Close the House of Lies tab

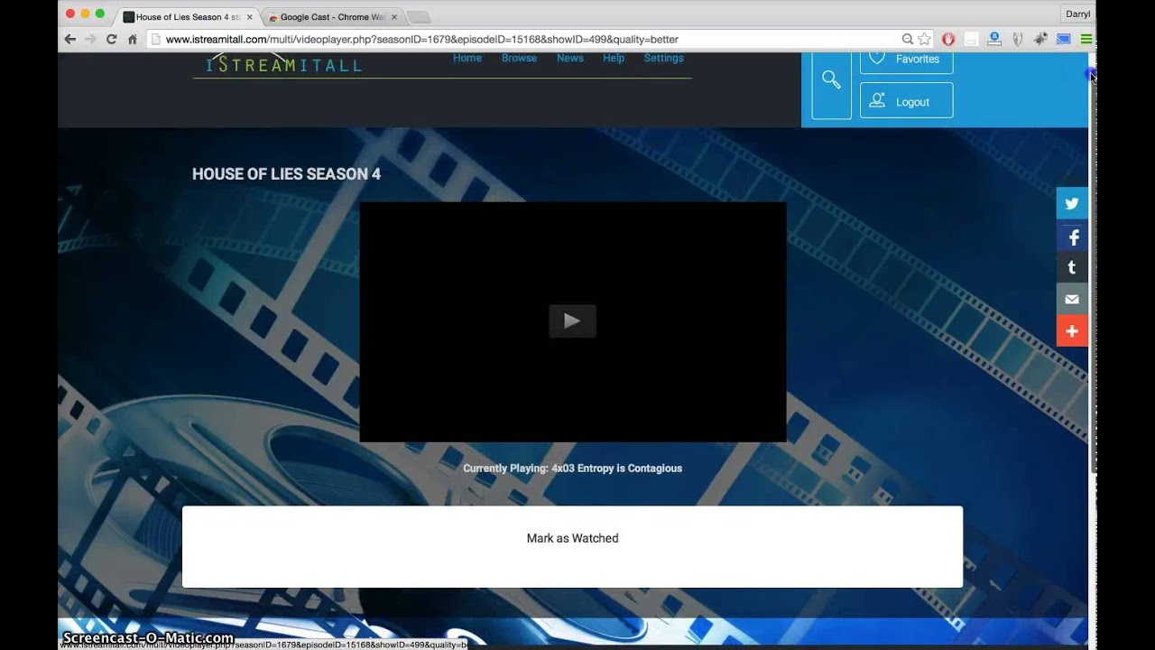pyautogui.click(x=250, y=17)
